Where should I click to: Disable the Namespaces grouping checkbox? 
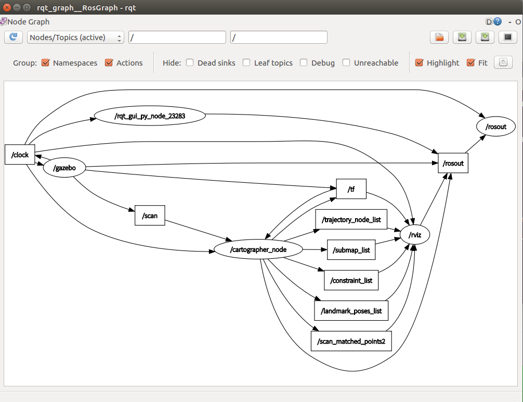pyautogui.click(x=45, y=63)
